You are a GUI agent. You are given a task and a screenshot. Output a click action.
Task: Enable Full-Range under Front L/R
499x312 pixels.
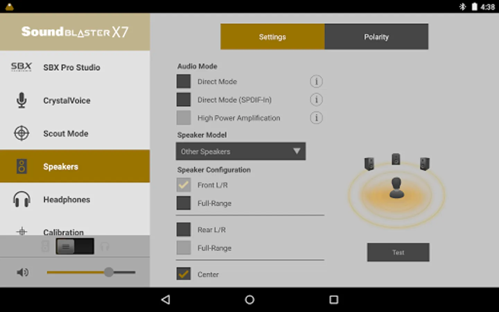(x=184, y=203)
